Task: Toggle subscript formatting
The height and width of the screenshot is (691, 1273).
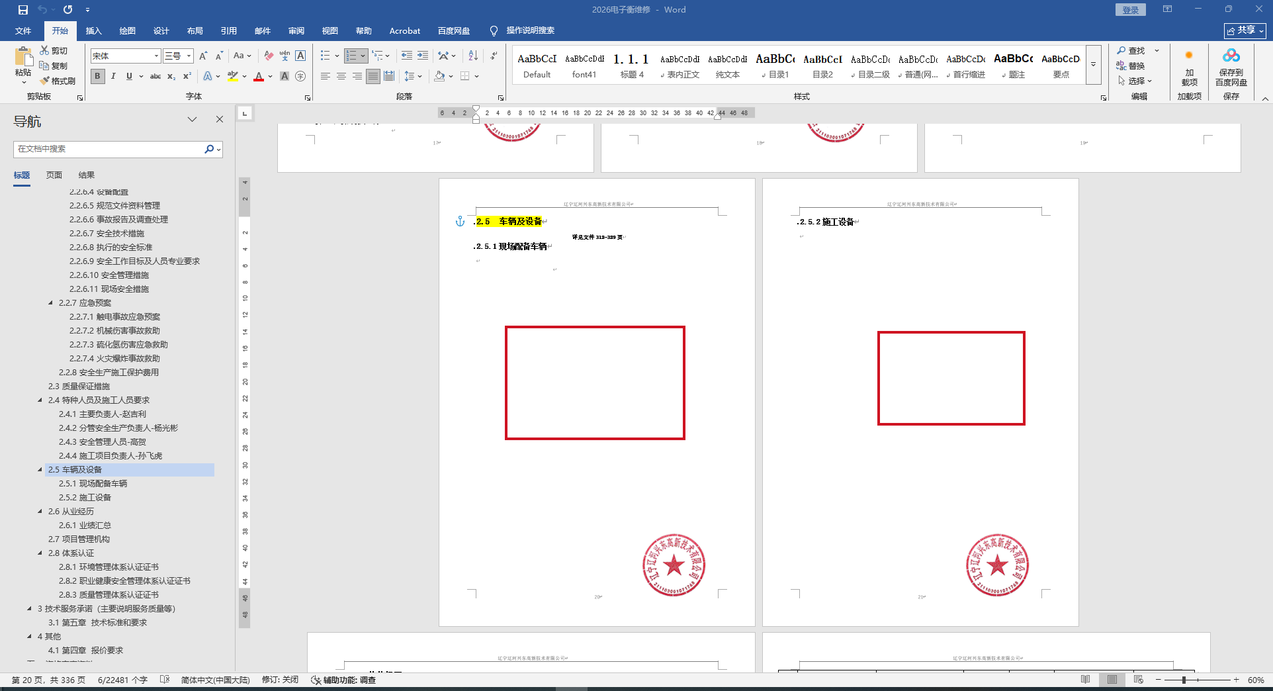Action: click(x=171, y=76)
